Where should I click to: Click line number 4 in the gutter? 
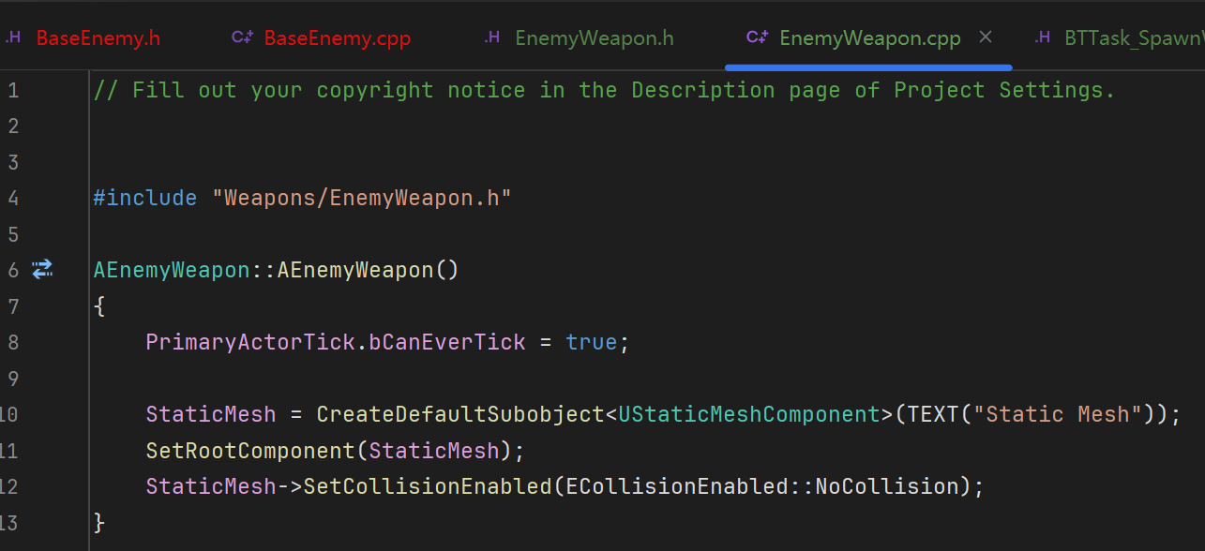(13, 199)
